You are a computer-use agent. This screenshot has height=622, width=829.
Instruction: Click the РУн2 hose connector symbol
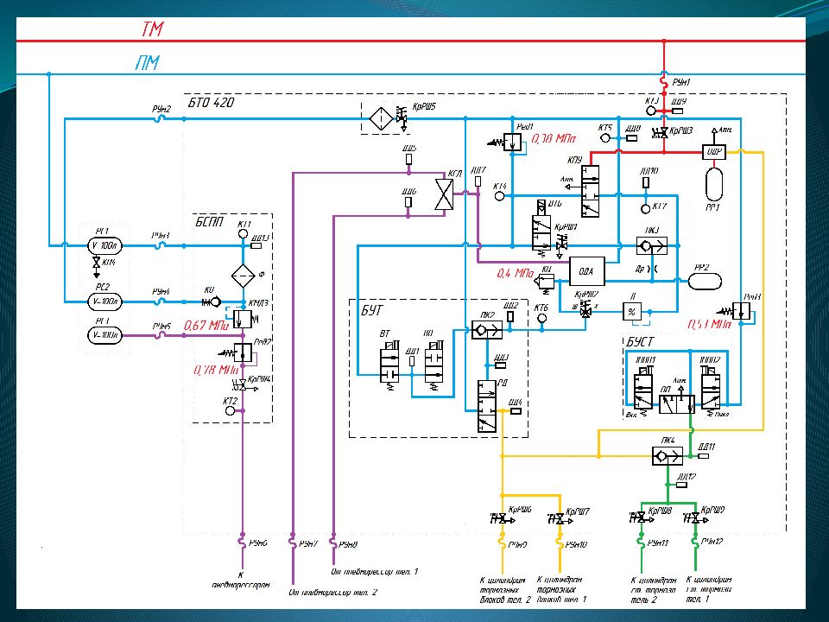(x=161, y=119)
